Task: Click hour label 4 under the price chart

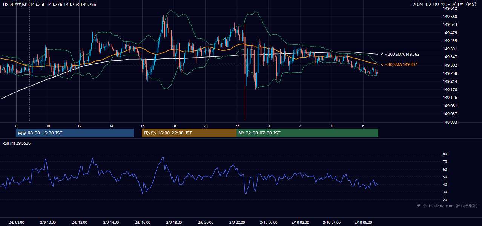Action: pyautogui.click(x=332, y=126)
